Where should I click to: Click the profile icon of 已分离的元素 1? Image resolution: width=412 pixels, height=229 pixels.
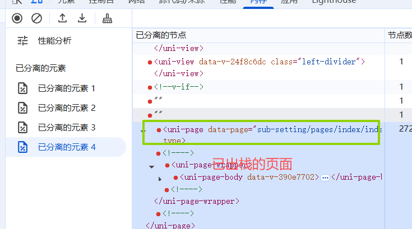click(x=22, y=88)
